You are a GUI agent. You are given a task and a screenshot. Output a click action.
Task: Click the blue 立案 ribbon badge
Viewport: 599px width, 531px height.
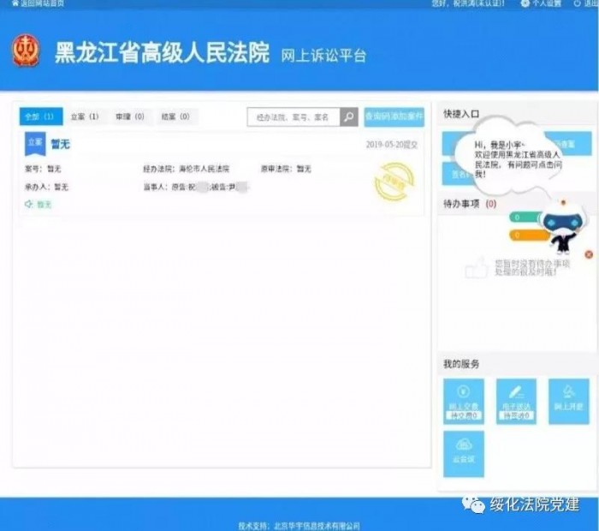(x=35, y=143)
